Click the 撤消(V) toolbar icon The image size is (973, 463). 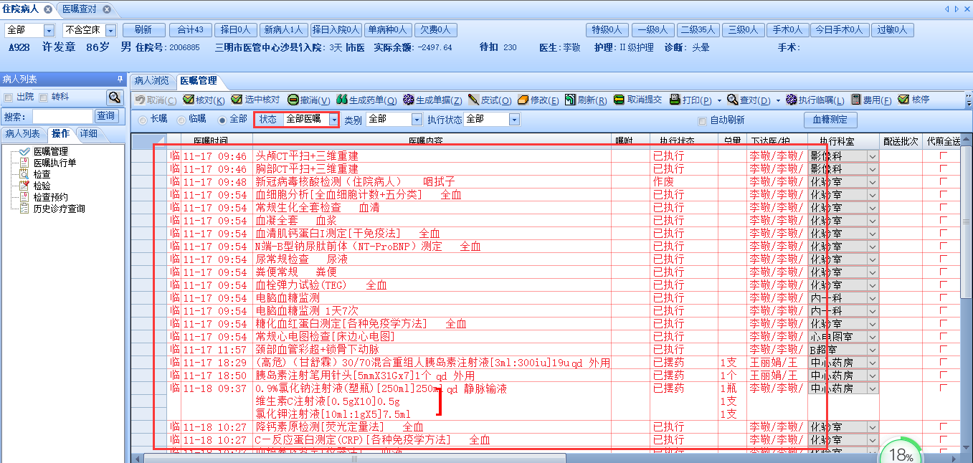pyautogui.click(x=293, y=100)
